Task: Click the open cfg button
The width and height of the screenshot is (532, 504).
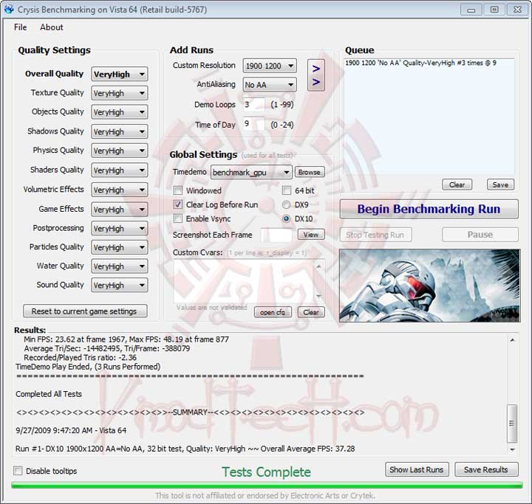Action: coord(273,312)
